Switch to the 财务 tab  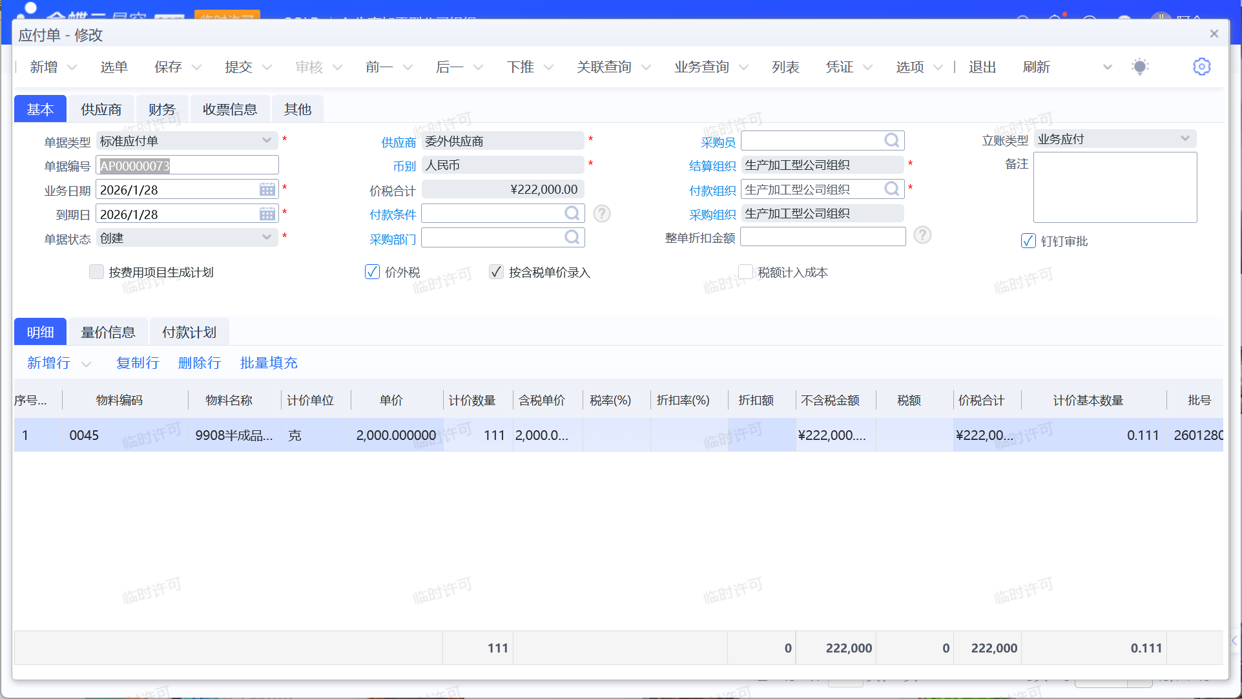point(161,109)
